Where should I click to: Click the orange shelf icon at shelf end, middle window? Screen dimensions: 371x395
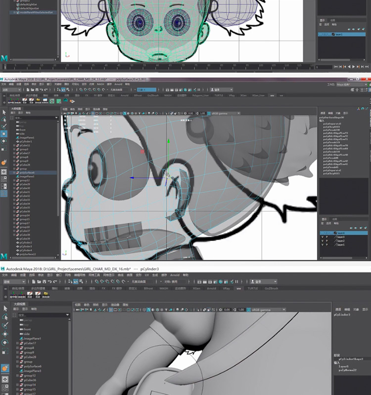tap(72, 101)
